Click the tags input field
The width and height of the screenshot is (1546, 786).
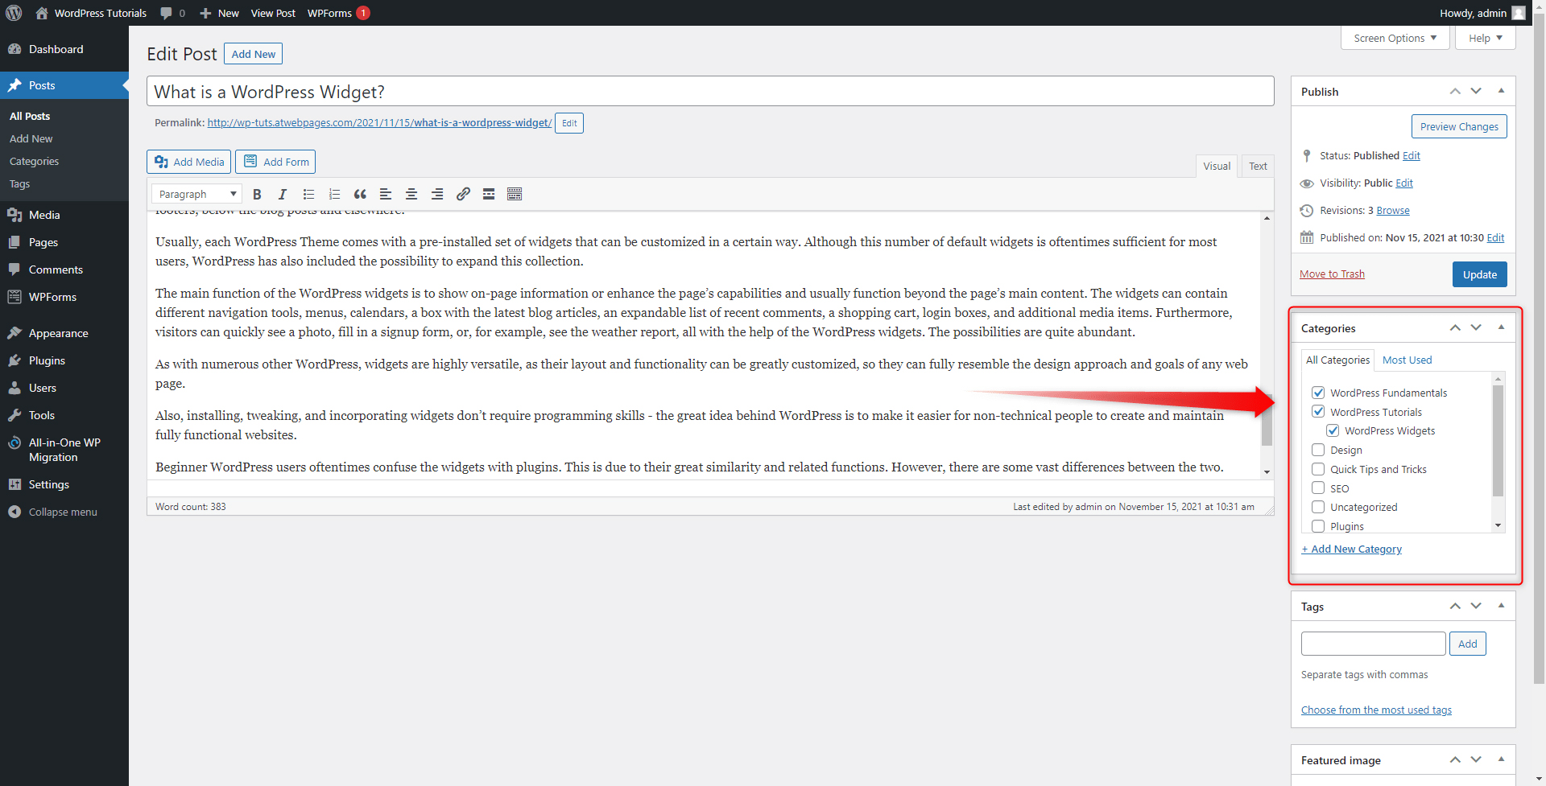click(x=1373, y=644)
